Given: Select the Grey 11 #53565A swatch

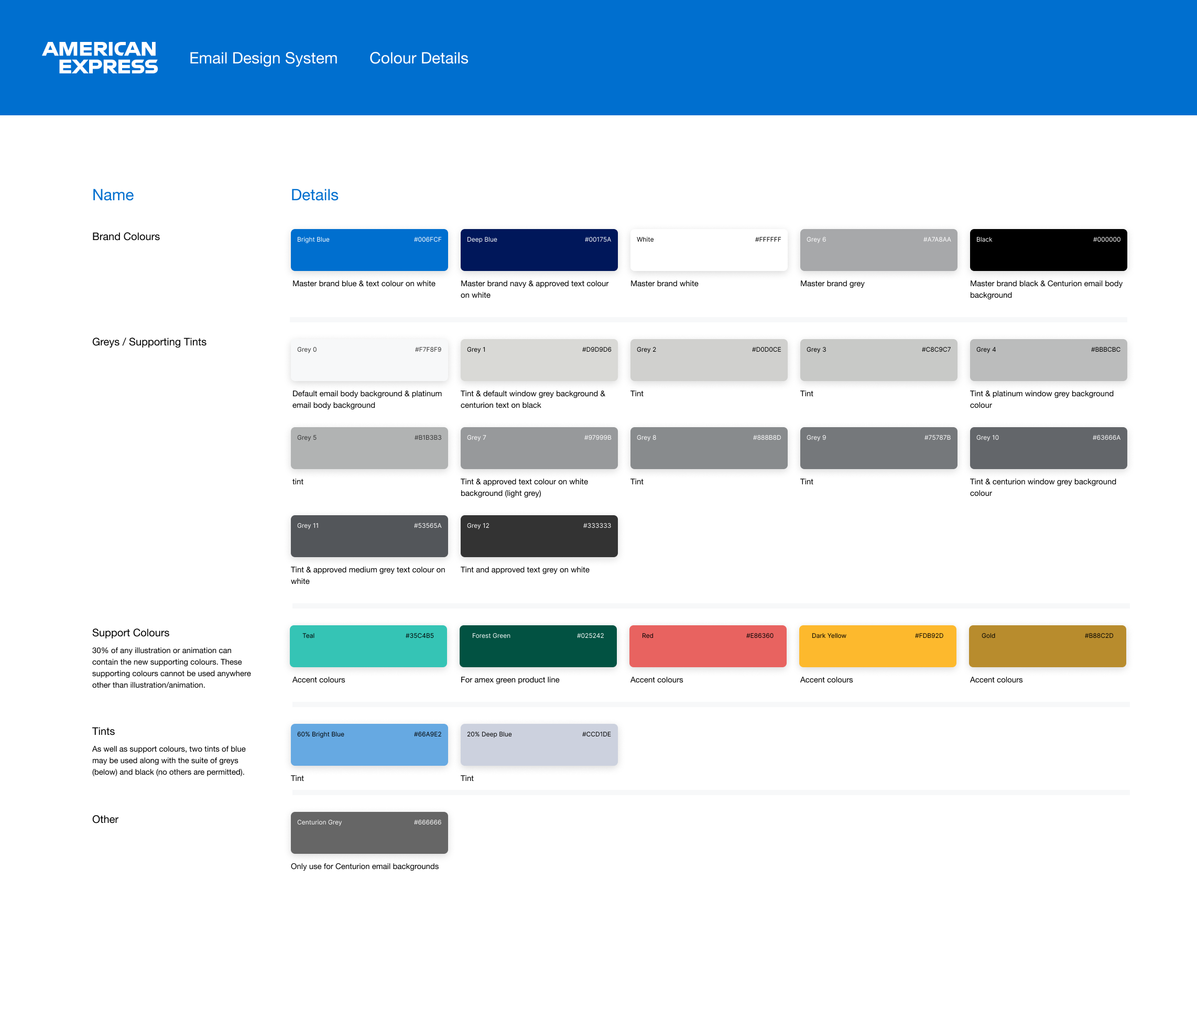Looking at the screenshot, I should pos(369,537).
